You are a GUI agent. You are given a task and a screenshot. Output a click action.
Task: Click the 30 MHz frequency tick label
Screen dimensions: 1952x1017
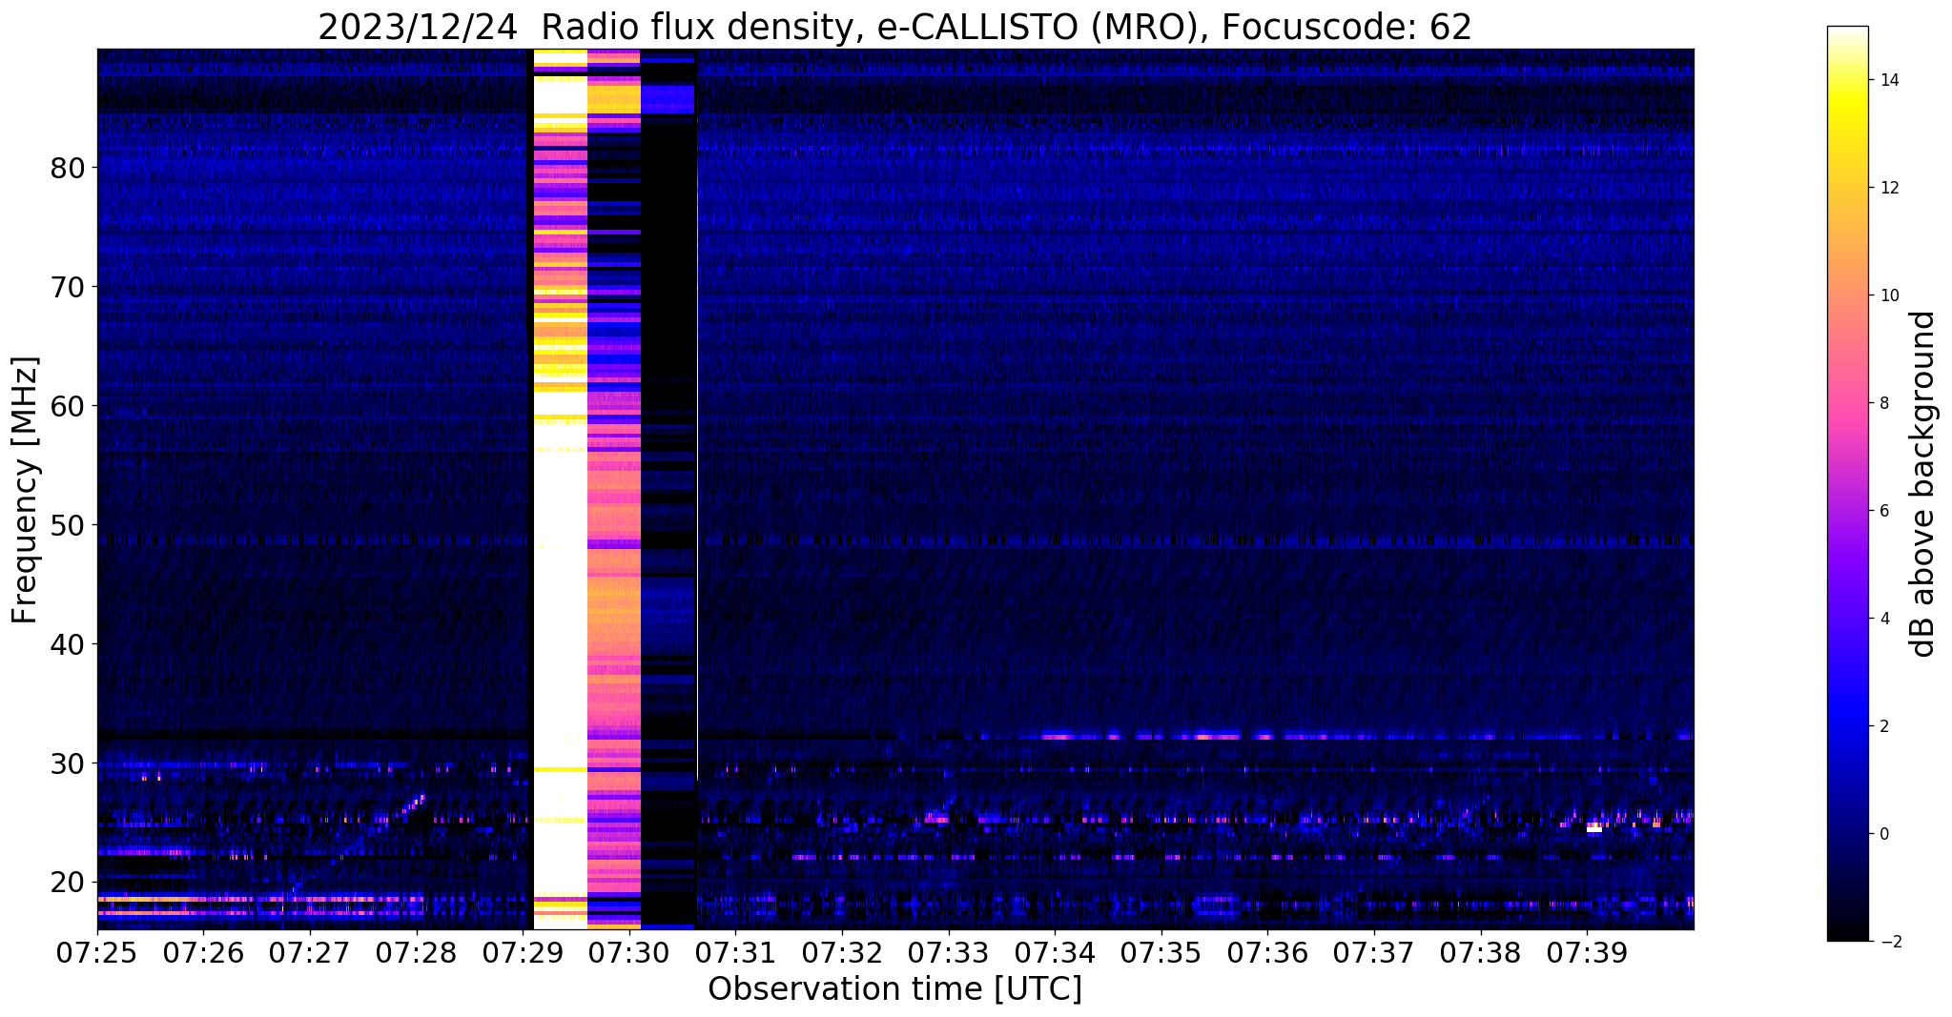(67, 763)
